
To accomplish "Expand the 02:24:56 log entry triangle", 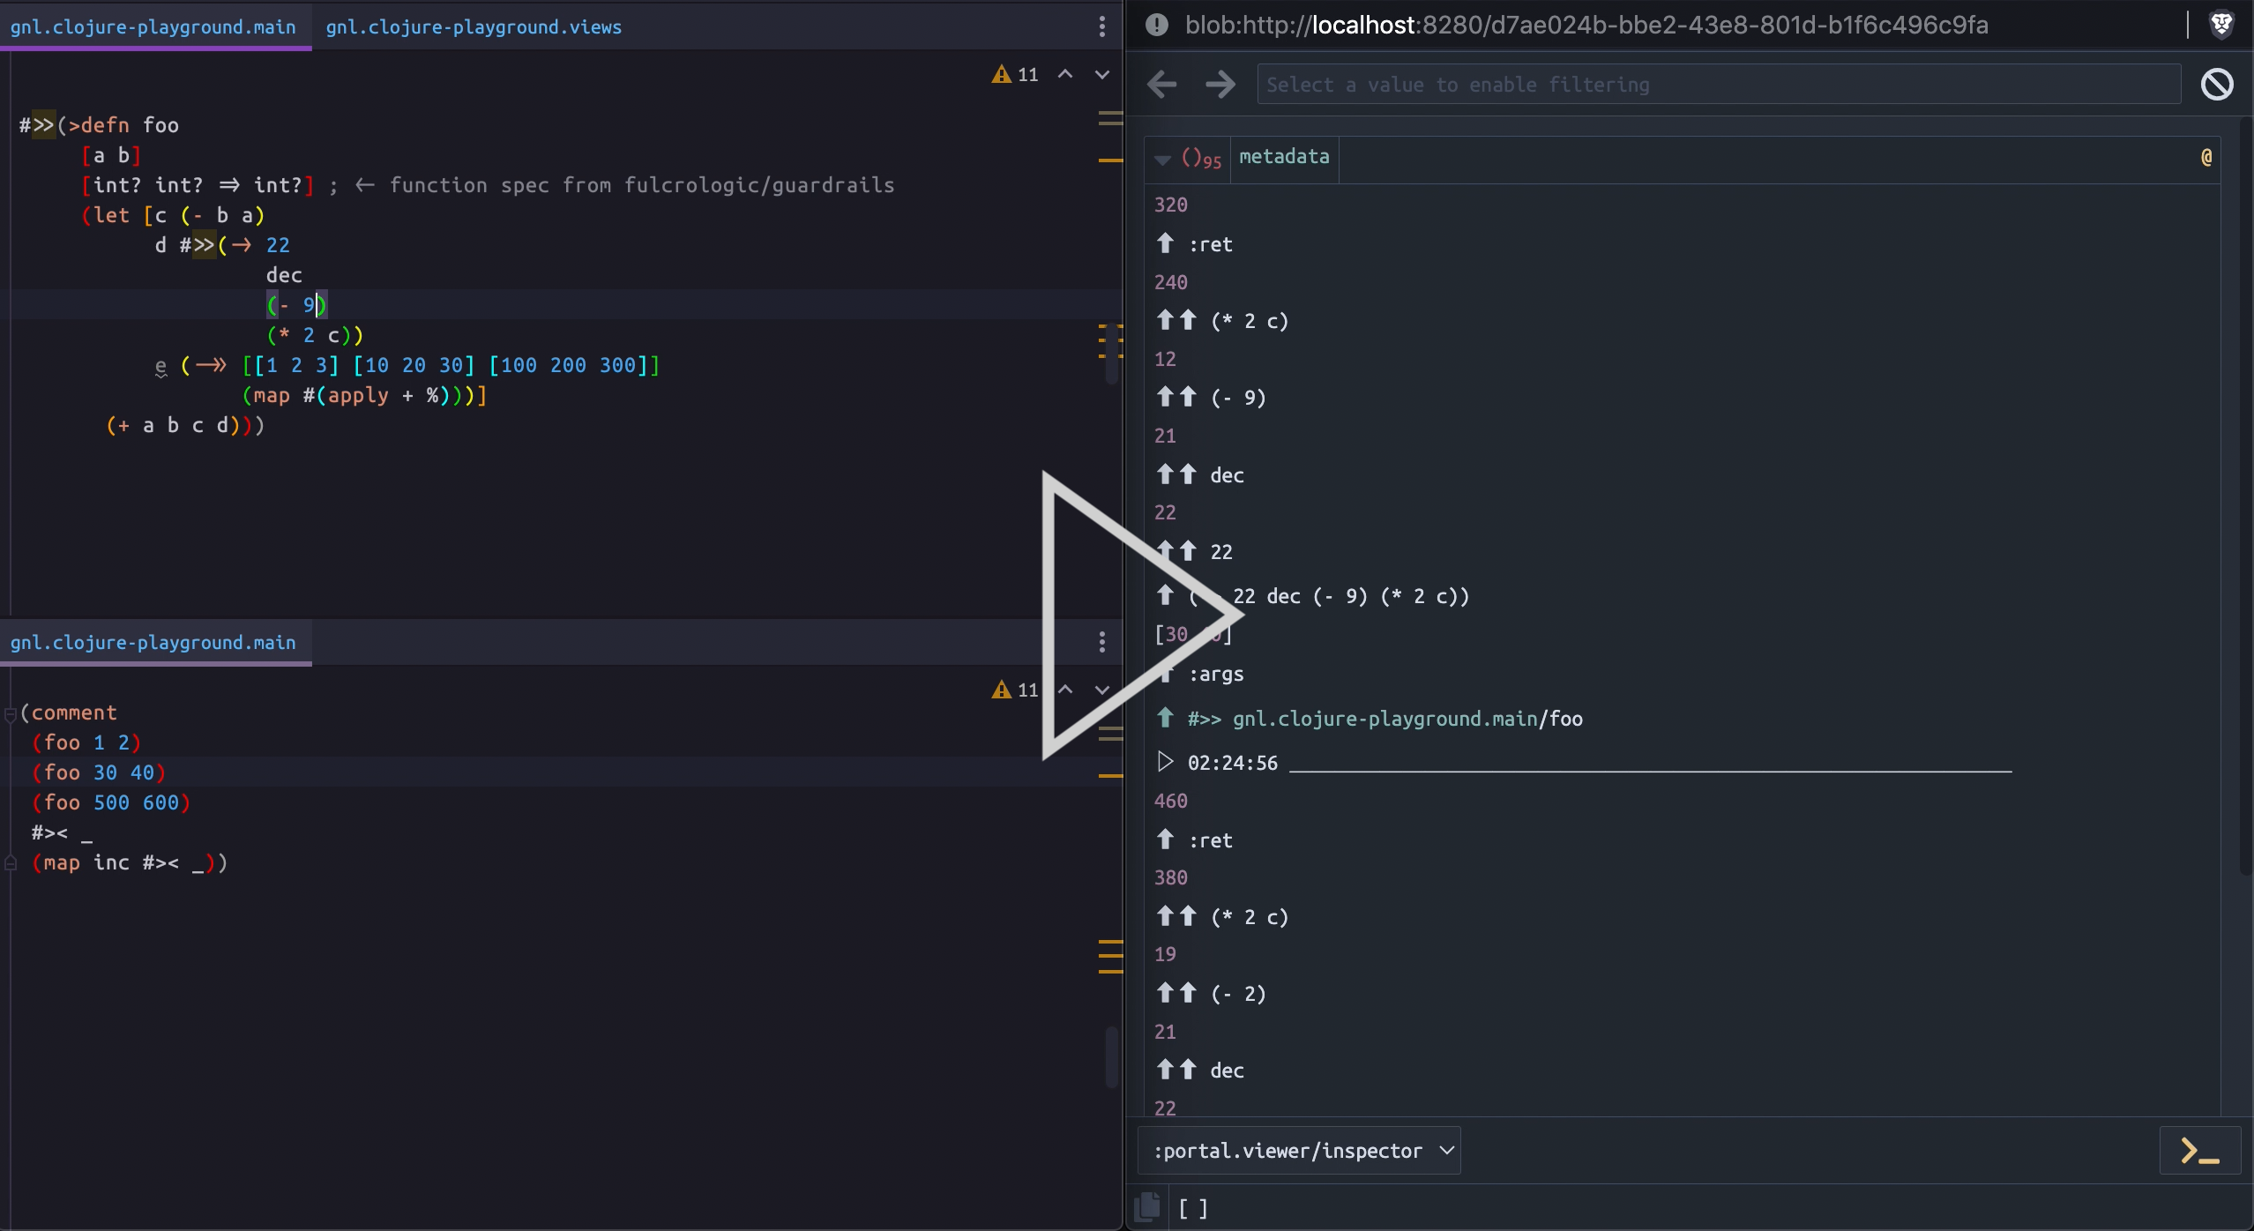I will tap(1165, 762).
